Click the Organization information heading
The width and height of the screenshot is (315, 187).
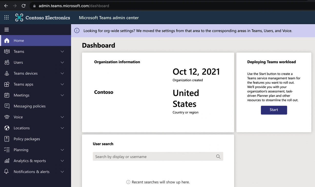(117, 62)
